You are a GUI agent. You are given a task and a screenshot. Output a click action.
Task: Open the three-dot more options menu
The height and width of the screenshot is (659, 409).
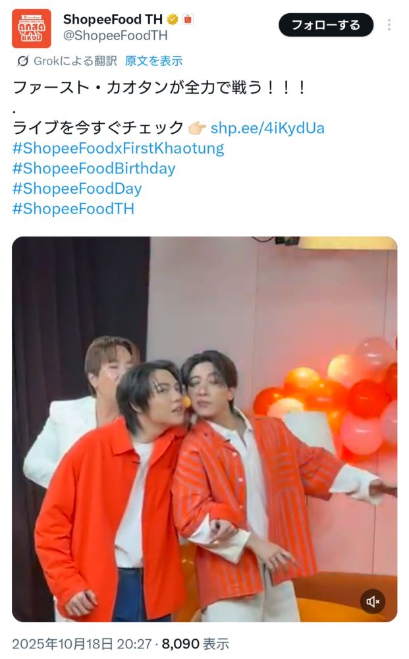click(x=389, y=25)
